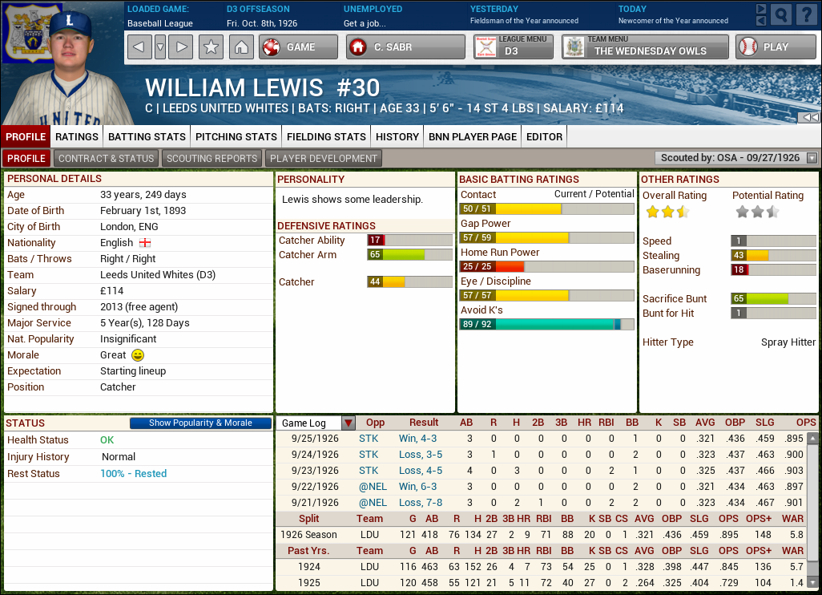This screenshot has width=822, height=595.
Task: Click the League Menu logo icon
Action: click(486, 47)
